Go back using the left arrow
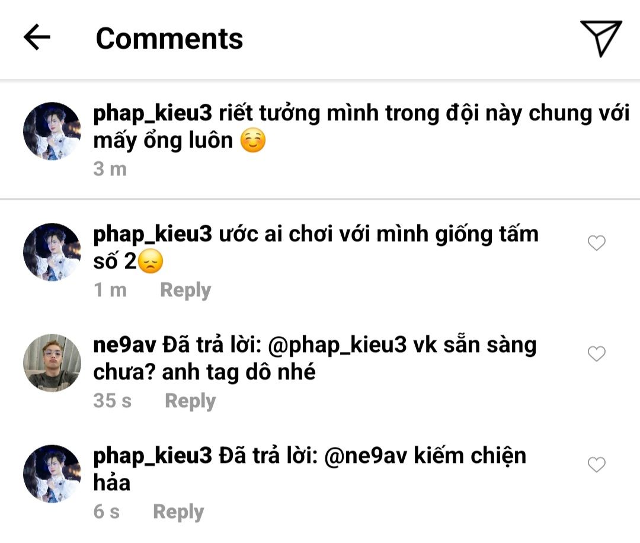The height and width of the screenshot is (543, 640). coord(37,38)
